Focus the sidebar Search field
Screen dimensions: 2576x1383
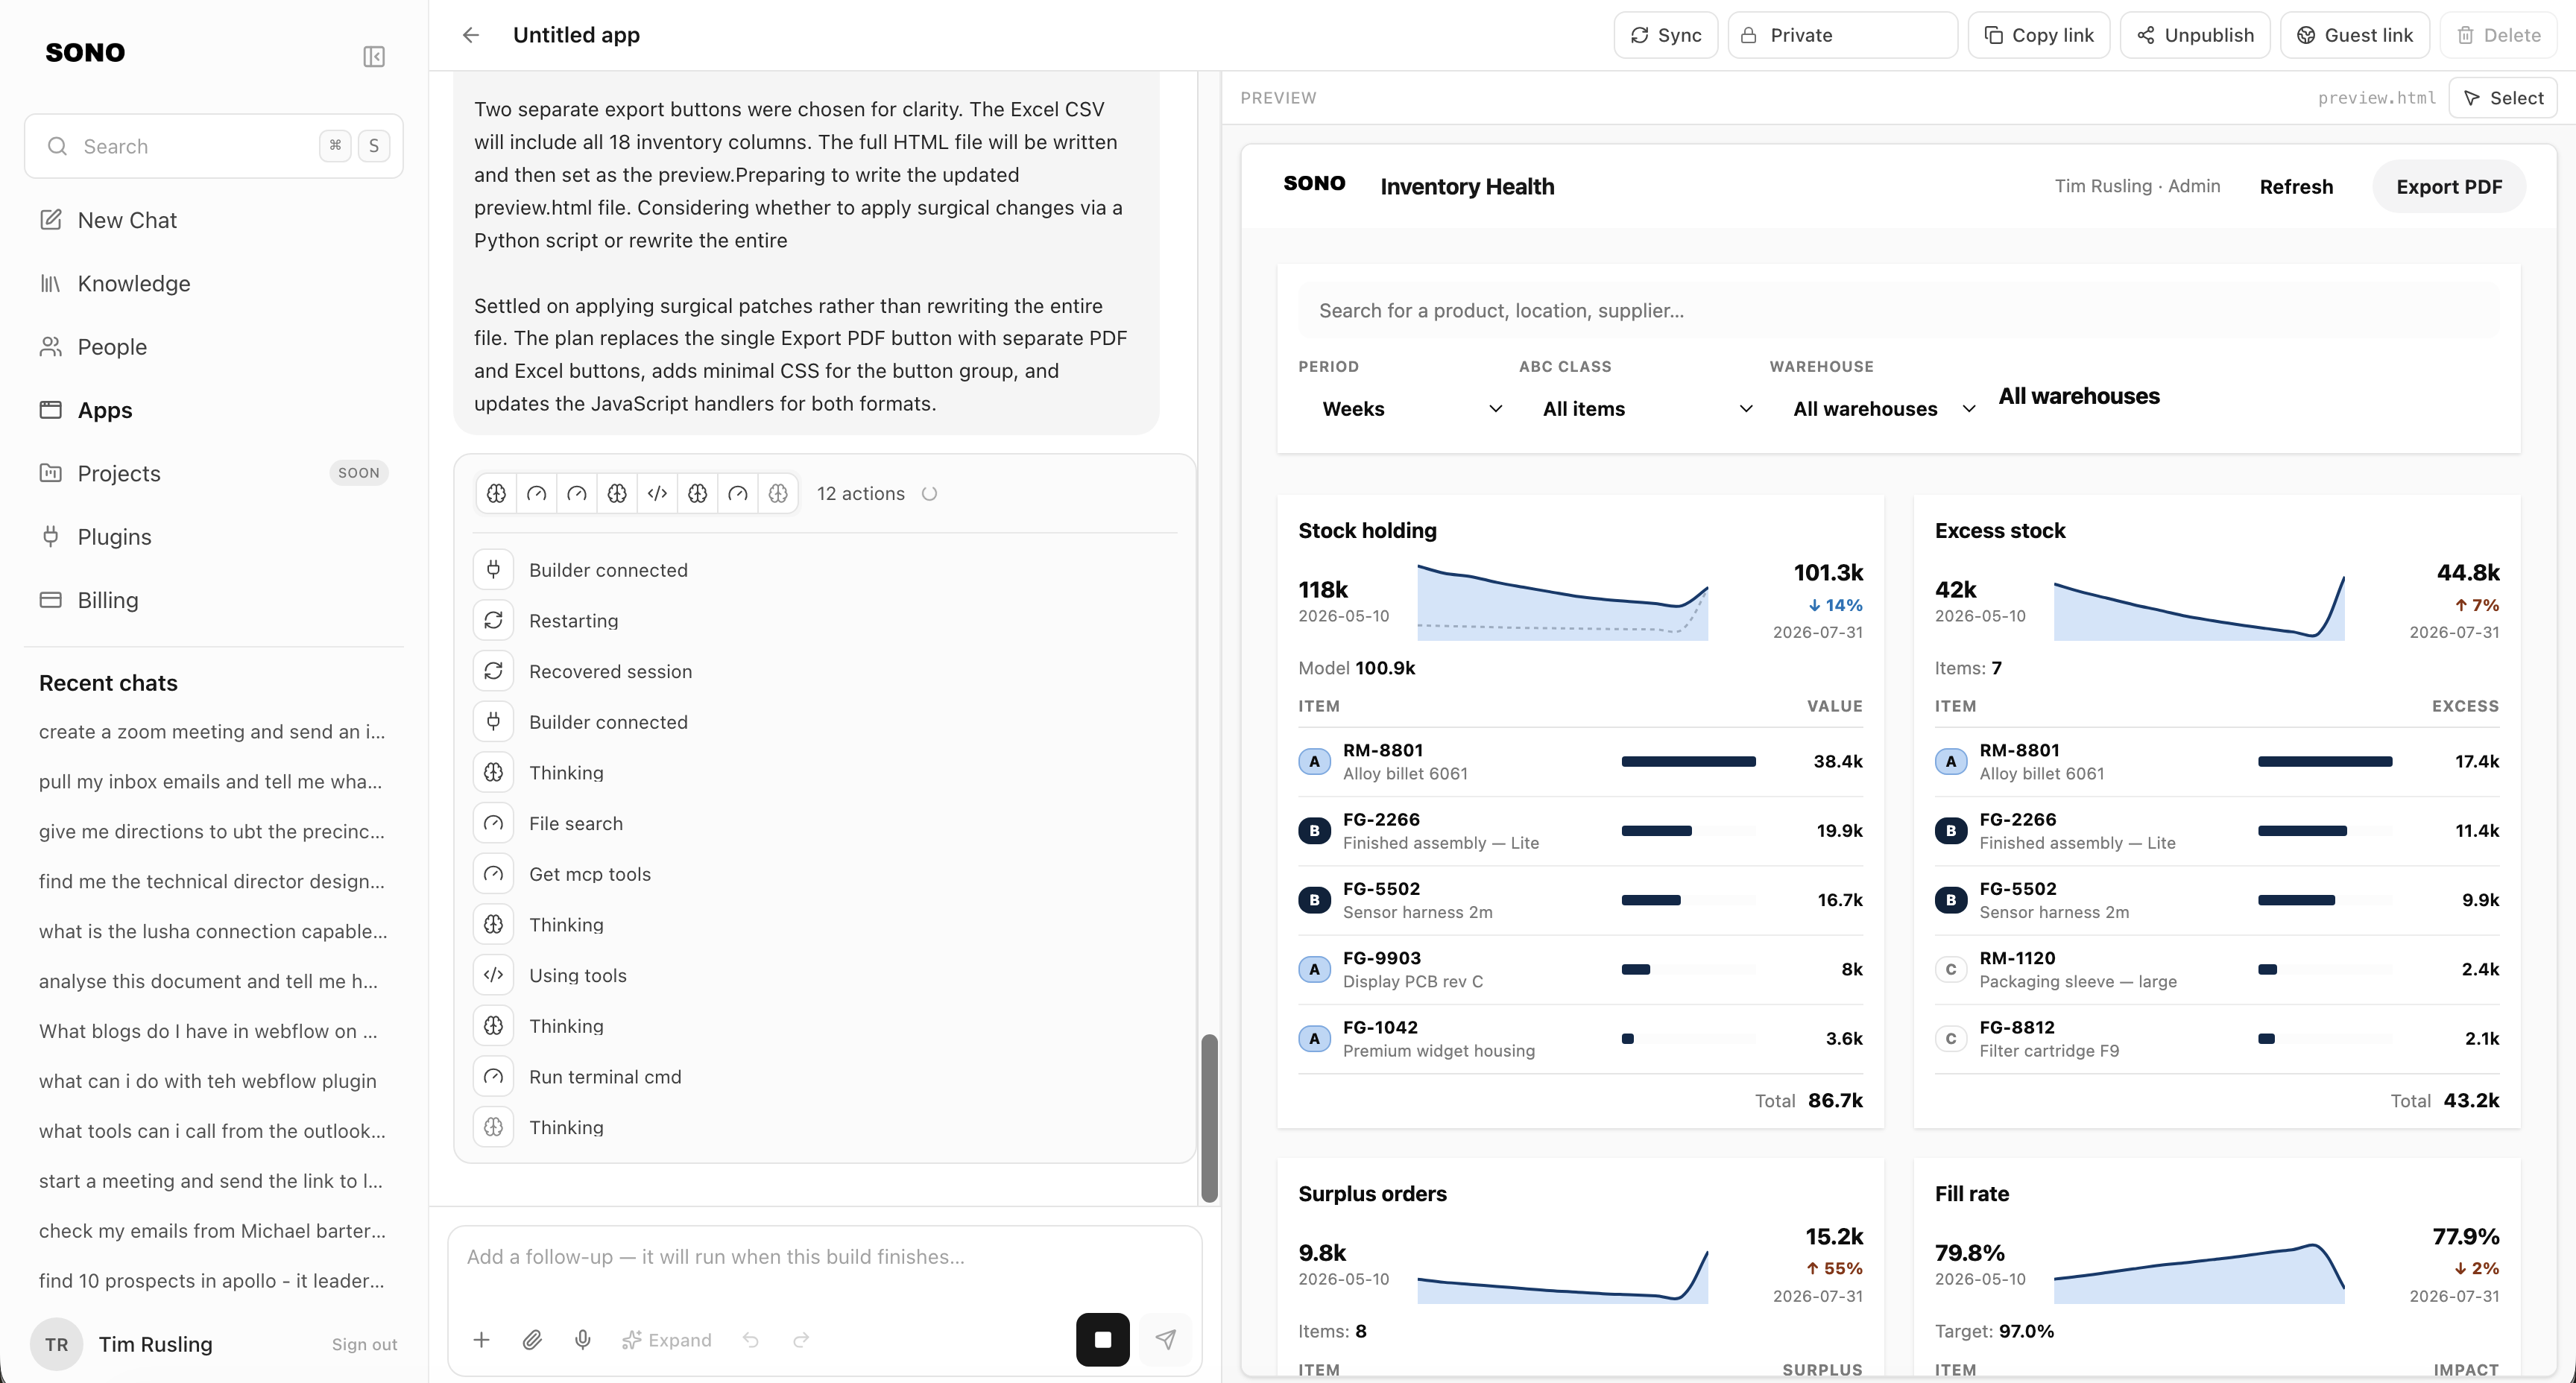[214, 146]
